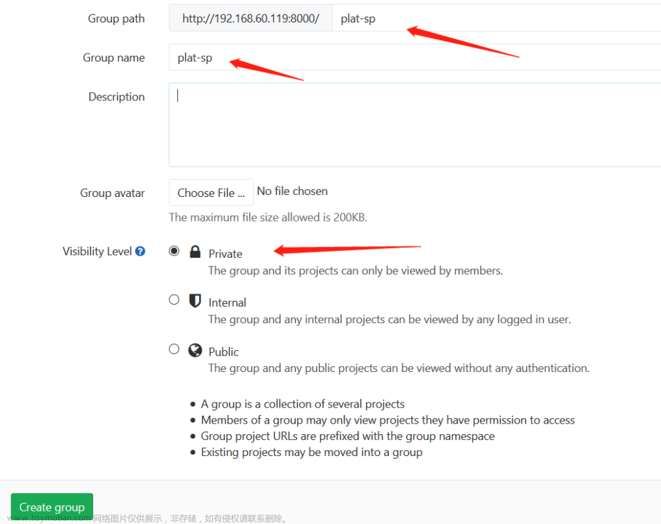Click the shield icon beside Internal
This screenshot has height=524, width=661.
(x=195, y=301)
